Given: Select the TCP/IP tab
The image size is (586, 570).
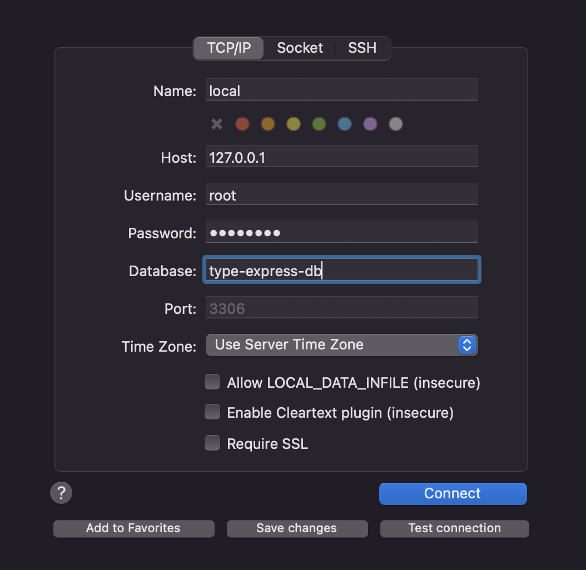Looking at the screenshot, I should coord(229,48).
